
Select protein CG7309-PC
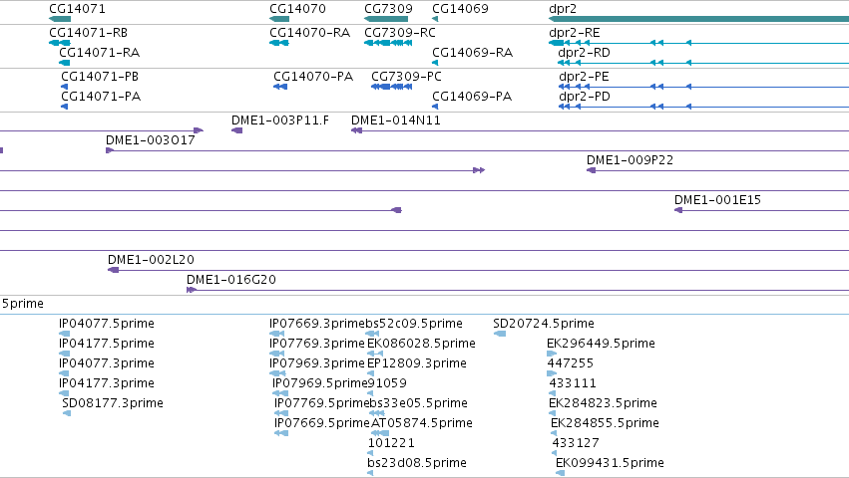[406, 77]
